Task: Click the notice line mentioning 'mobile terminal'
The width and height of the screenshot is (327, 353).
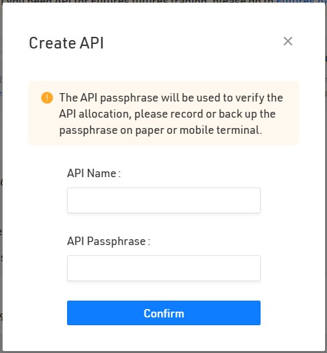Action: [x=161, y=130]
